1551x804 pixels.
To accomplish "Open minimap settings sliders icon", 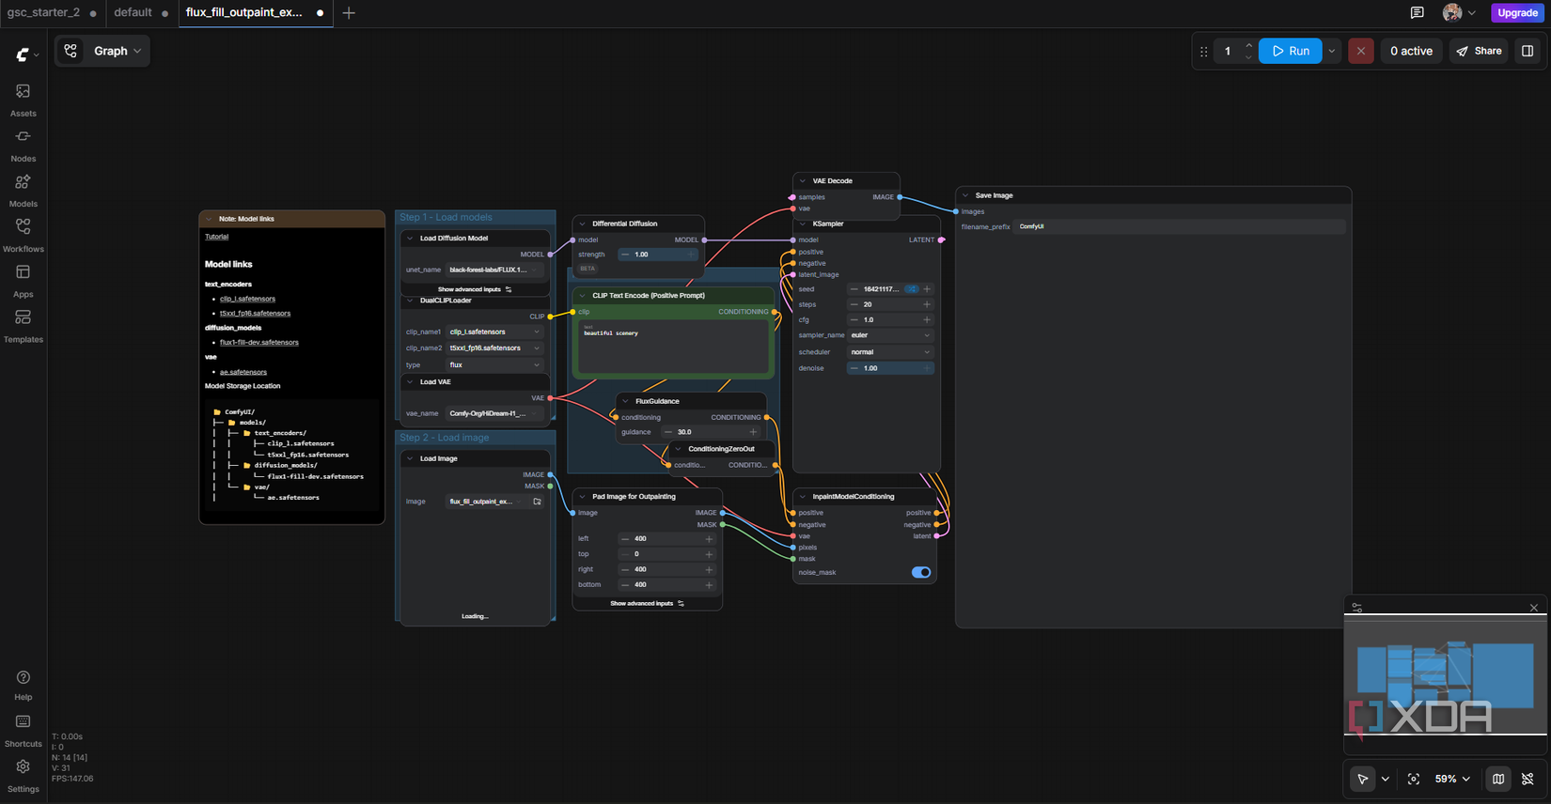I will pos(1356,608).
